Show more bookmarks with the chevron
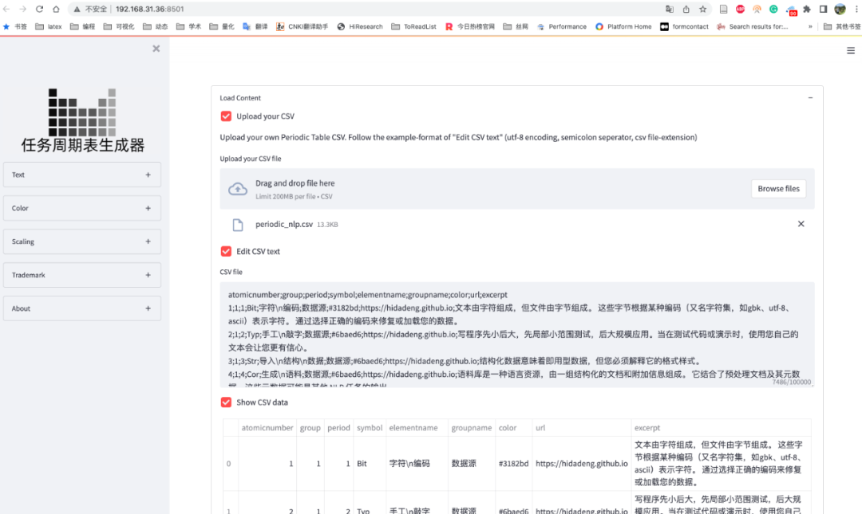Screen dimensions: 862x514 (x=810, y=26)
